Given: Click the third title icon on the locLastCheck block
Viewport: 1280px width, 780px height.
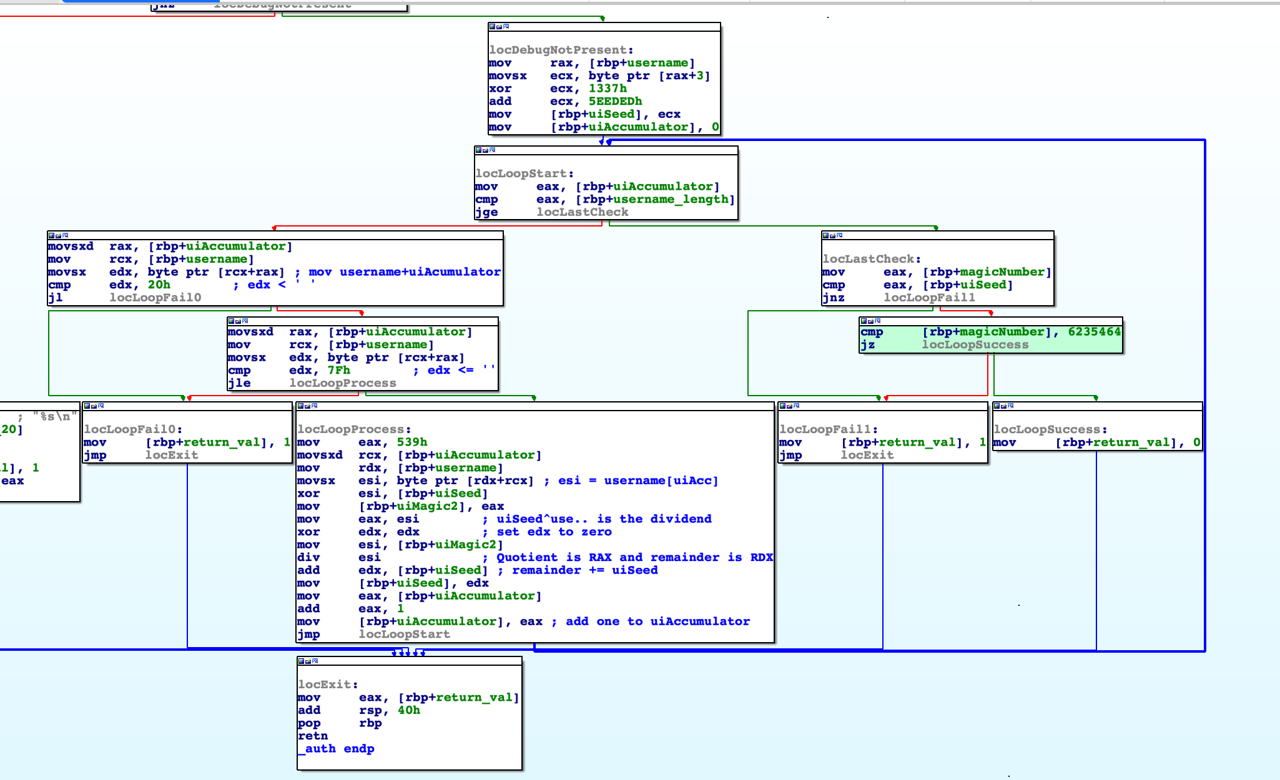Looking at the screenshot, I should [840, 236].
